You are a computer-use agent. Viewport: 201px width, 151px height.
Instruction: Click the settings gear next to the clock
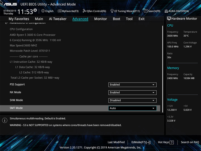pos(35,10)
